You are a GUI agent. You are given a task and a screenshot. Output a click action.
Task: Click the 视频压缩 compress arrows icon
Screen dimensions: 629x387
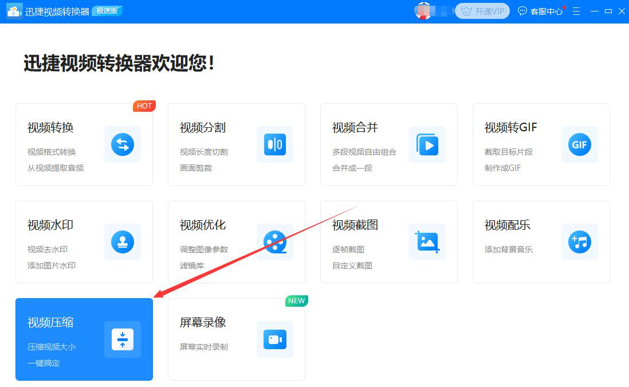coord(123,339)
